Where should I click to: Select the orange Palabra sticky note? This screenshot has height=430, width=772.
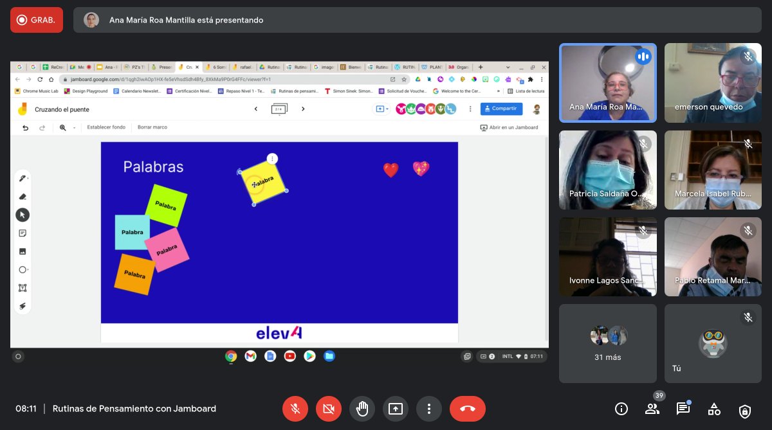coord(135,274)
